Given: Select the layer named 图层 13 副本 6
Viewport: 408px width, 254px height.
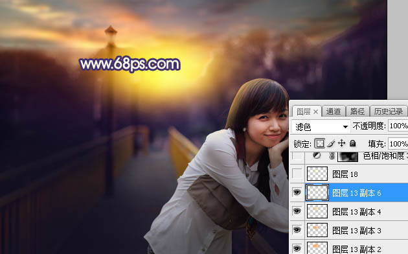Looking at the screenshot, I should click(356, 193).
